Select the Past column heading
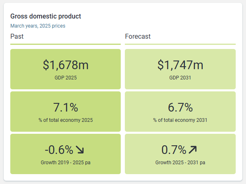 coord(17,36)
